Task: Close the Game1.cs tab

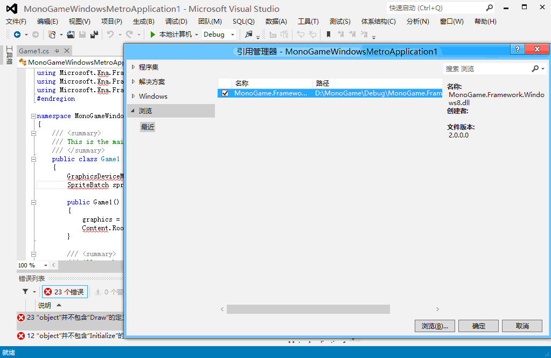Action: pyautogui.click(x=66, y=51)
